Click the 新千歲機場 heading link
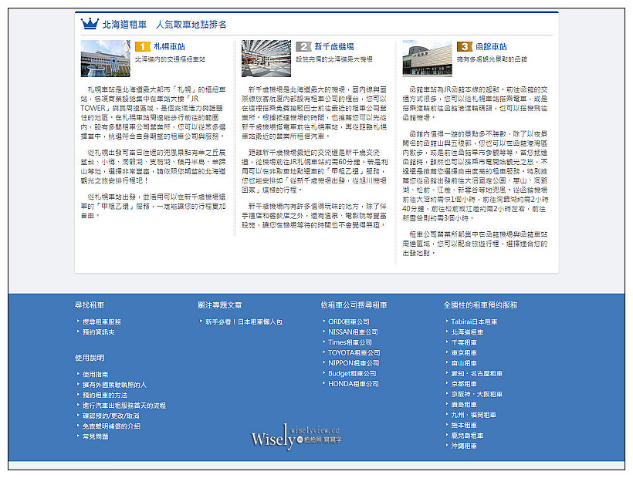 pos(333,47)
